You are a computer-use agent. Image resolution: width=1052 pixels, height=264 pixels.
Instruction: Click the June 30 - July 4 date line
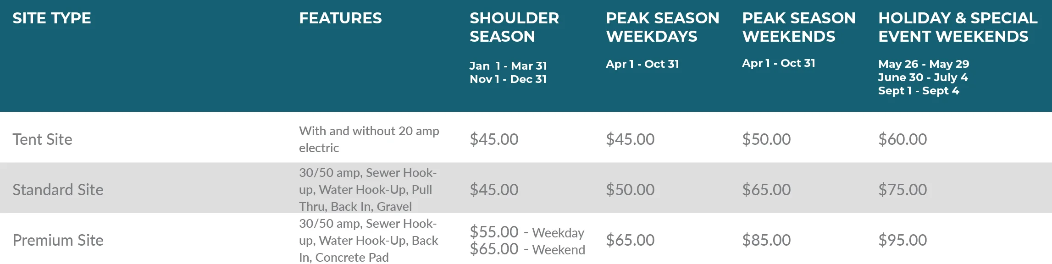[923, 77]
